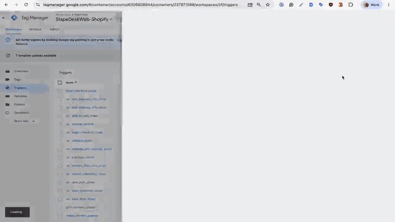Click the Tag Manager logo
The height and width of the screenshot is (222, 395).
pyautogui.click(x=14, y=18)
